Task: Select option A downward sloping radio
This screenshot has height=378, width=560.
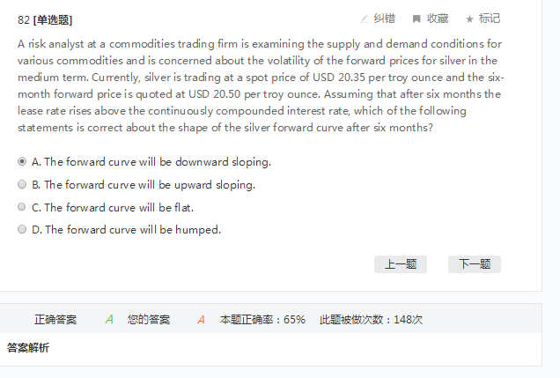Action: click(22, 162)
